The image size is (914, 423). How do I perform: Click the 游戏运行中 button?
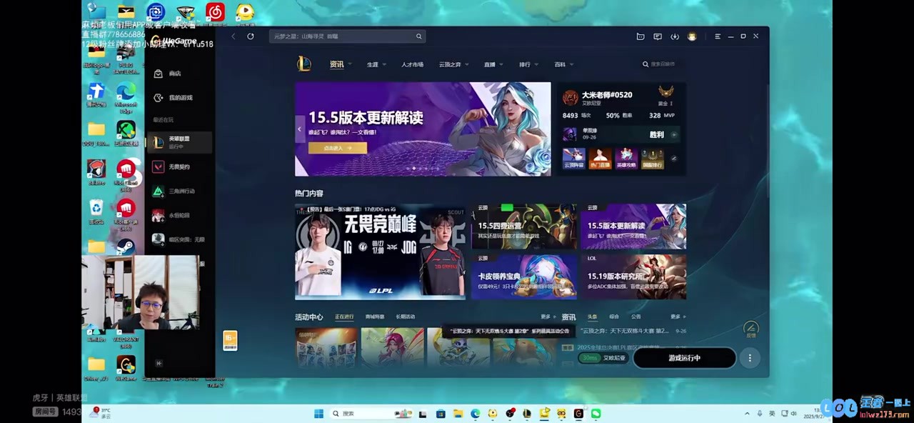coord(683,358)
